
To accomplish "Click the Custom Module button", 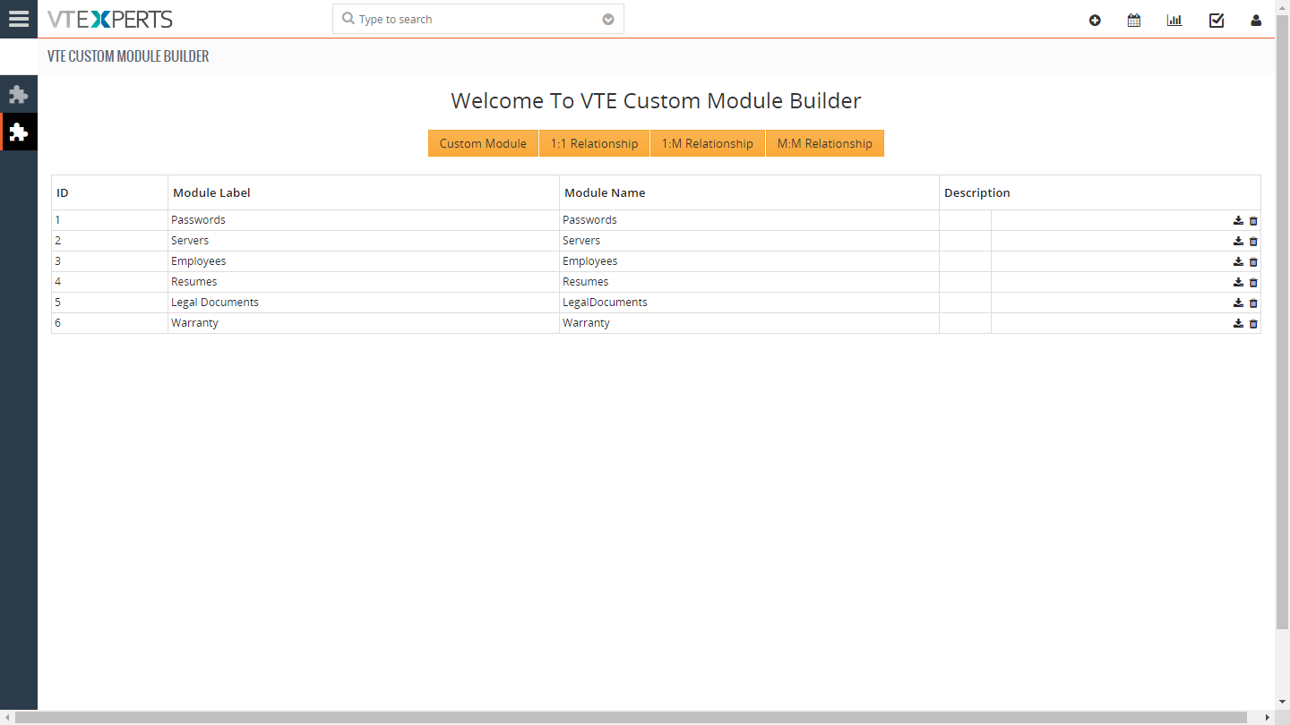I will (x=483, y=143).
